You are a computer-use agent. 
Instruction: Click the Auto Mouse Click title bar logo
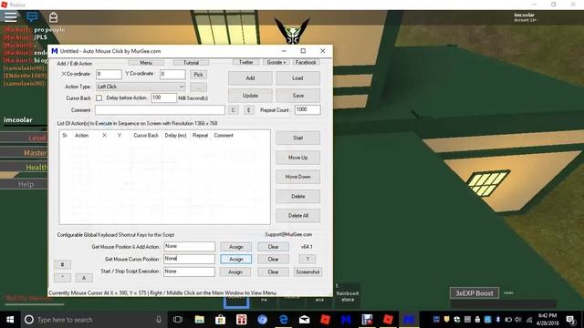[55, 51]
